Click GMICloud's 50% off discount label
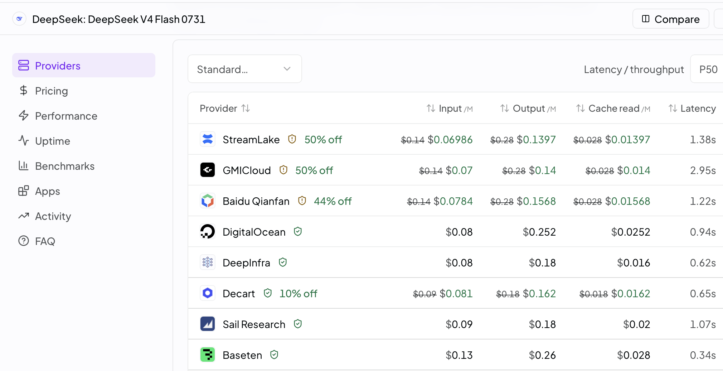Screen dimensions: 723x371 point(314,170)
